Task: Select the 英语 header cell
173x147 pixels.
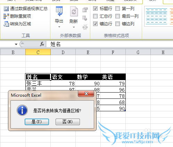Action: point(113,77)
